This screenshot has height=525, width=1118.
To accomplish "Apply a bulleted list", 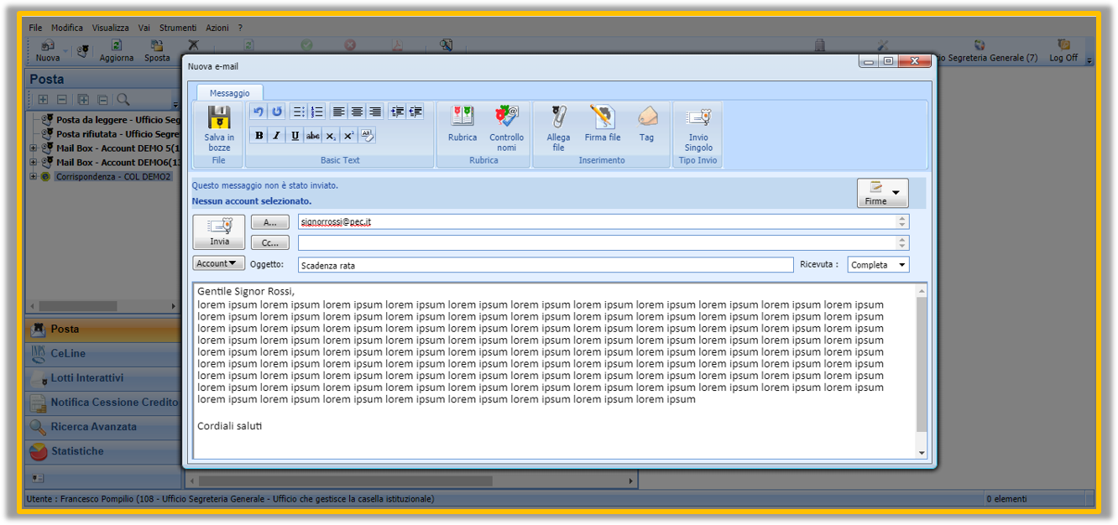I will (299, 112).
